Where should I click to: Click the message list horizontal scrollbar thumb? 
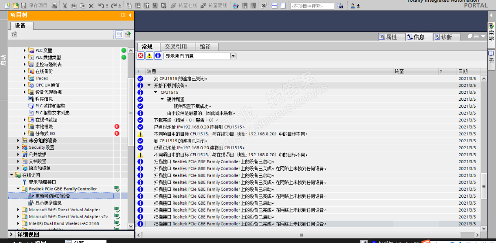pyautogui.click(x=302, y=235)
